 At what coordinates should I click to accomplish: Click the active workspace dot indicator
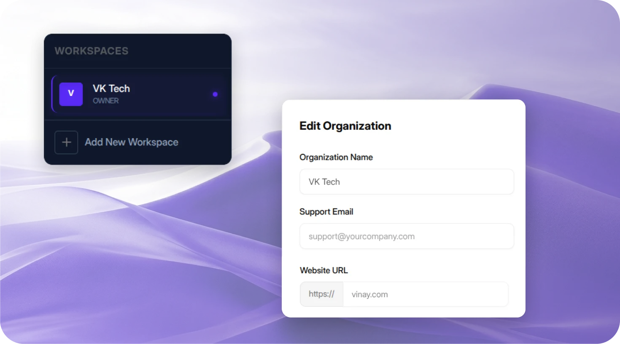tap(215, 94)
